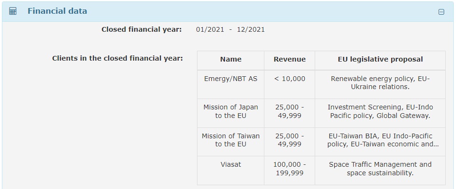459x189 pixels.
Task: Click the Emergy/NBT AS client name
Action: coord(231,79)
